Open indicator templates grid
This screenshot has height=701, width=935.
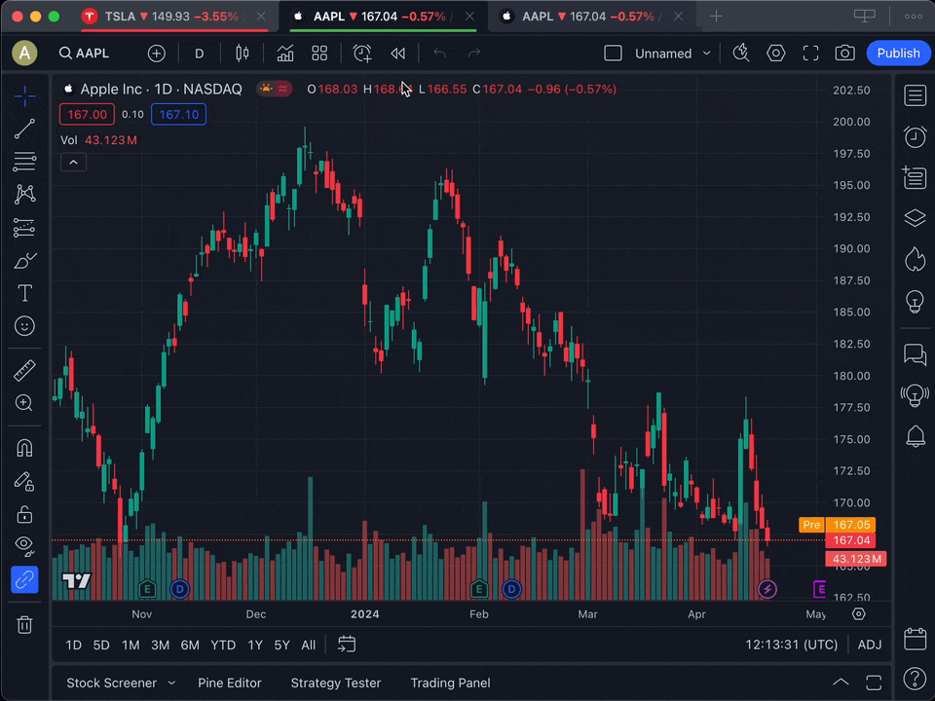319,53
